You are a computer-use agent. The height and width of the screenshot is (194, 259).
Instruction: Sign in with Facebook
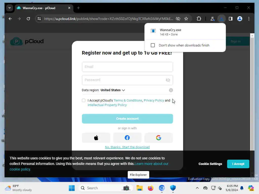coord(127,138)
